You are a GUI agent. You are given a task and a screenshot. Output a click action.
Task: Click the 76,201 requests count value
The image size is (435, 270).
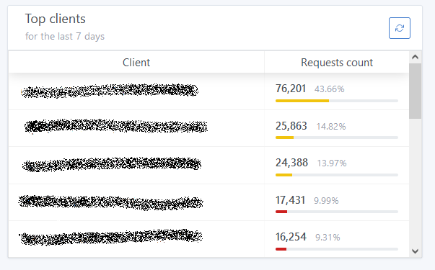point(291,89)
